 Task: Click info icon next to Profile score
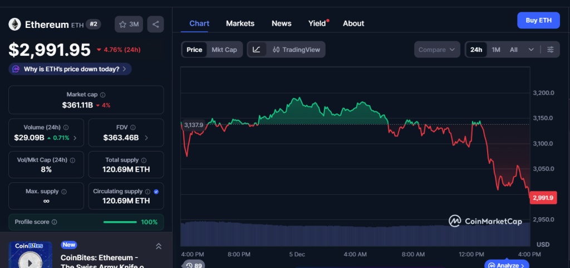tap(54, 222)
